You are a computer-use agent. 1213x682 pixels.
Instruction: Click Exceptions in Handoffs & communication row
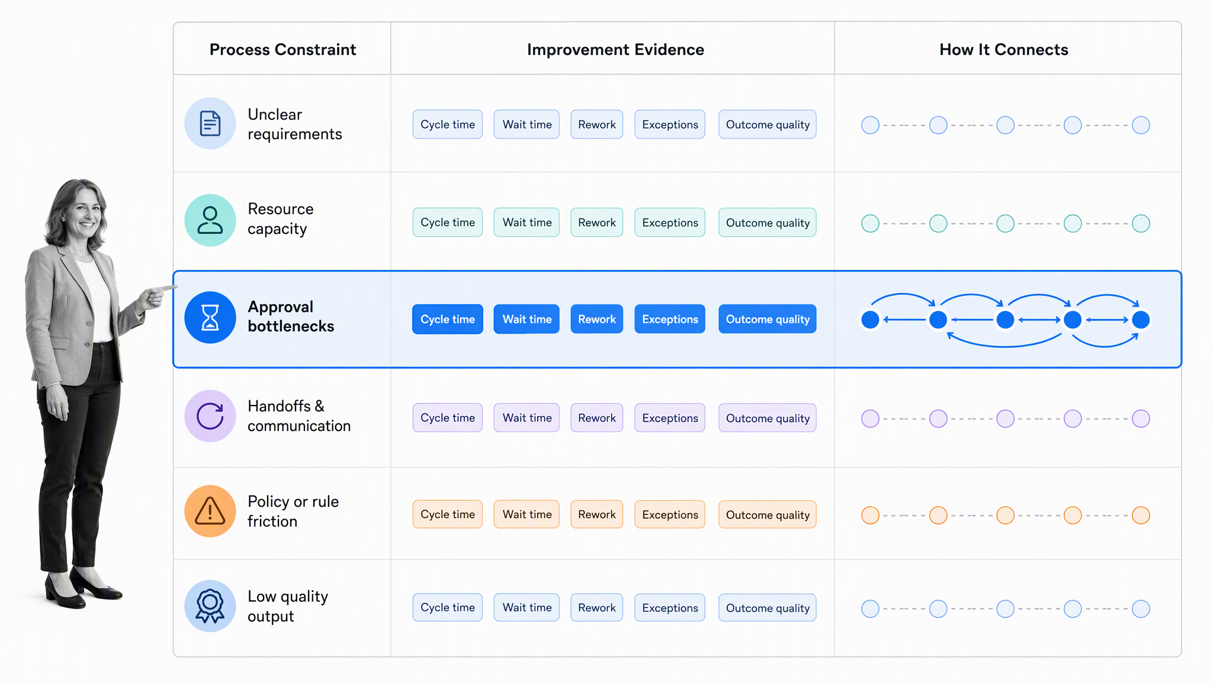(x=670, y=418)
